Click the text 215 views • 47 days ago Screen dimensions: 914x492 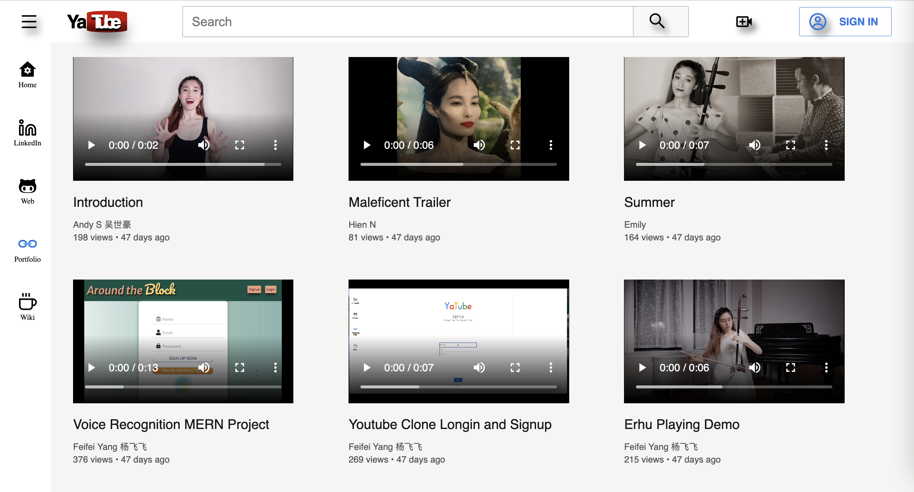pos(672,459)
